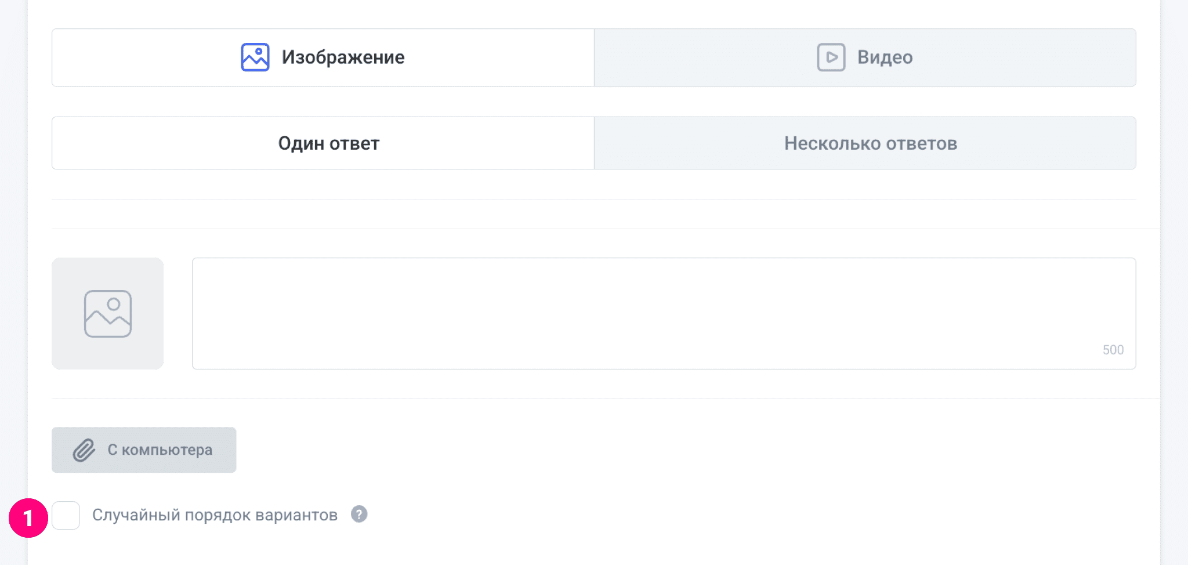Choose the Несколько ответов option

coord(865,143)
